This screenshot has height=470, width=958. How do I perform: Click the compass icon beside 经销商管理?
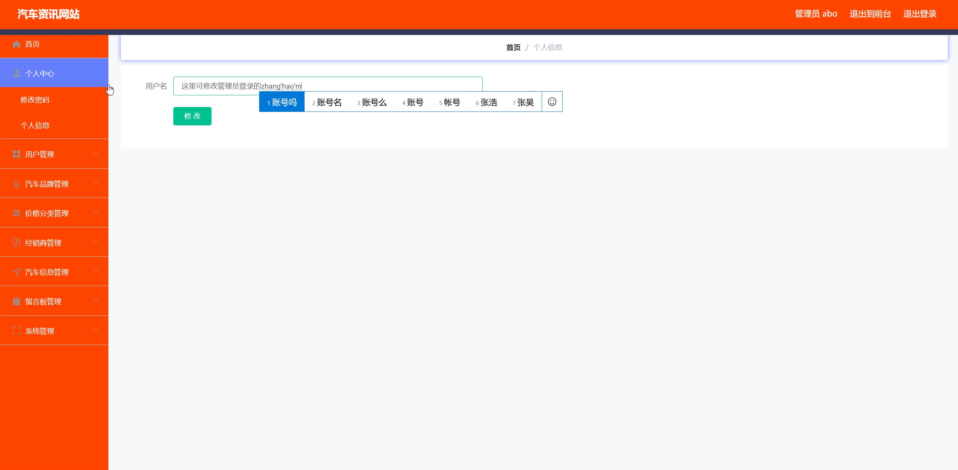[x=17, y=243]
